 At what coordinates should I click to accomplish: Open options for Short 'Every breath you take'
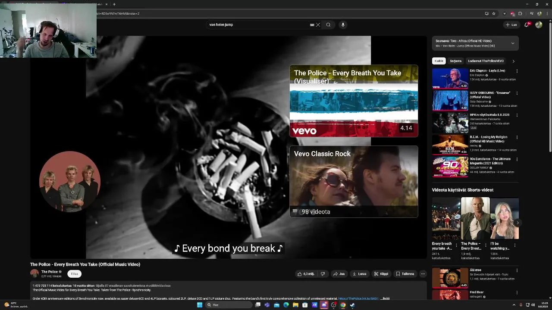coord(456,245)
